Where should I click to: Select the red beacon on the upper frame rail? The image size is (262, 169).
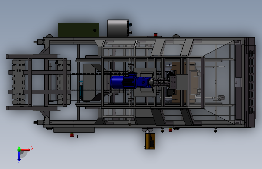[156, 35]
